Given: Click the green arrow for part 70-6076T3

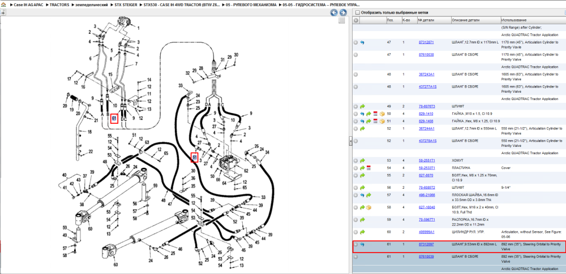Looking at the screenshot, I should 362,106.
